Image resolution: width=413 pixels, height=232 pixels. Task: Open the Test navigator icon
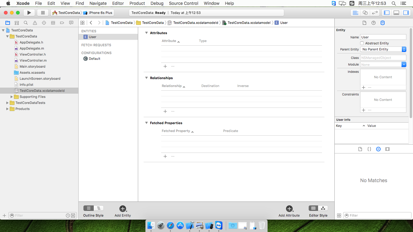pyautogui.click(x=44, y=23)
